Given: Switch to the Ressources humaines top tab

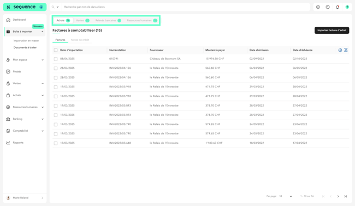Looking at the screenshot, I should point(142,20).
